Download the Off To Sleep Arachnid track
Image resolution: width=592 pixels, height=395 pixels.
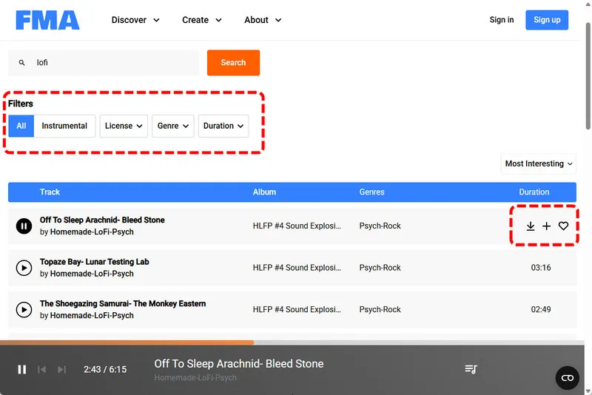point(531,226)
